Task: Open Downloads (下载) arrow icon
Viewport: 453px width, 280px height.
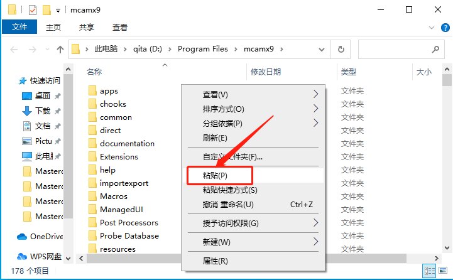Action: click(x=27, y=111)
